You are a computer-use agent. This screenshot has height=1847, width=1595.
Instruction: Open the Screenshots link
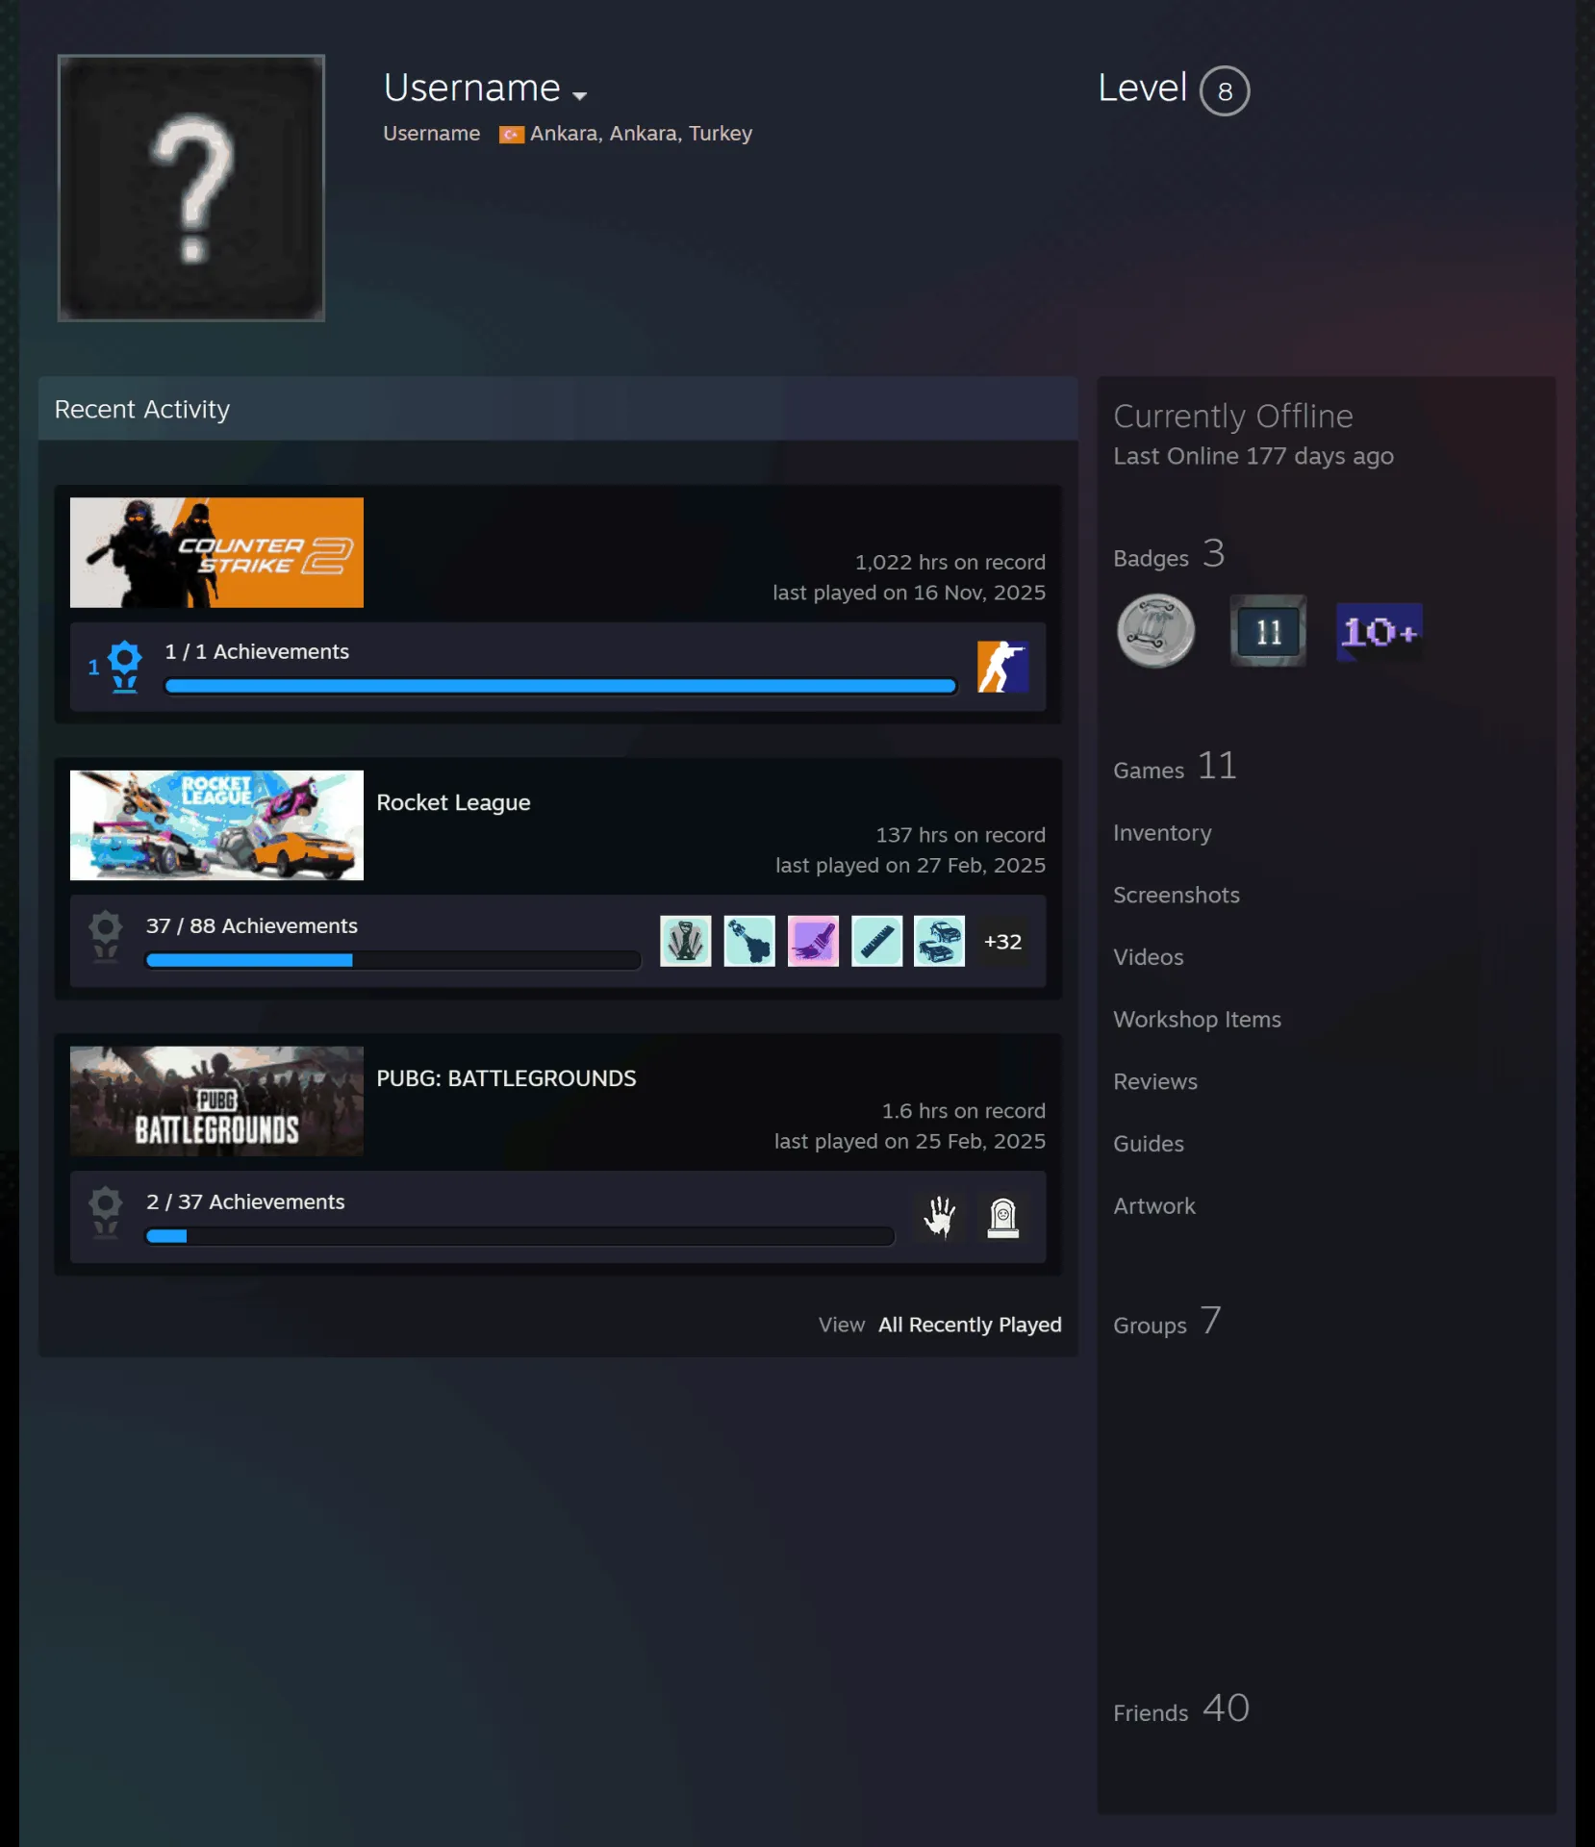tap(1177, 896)
